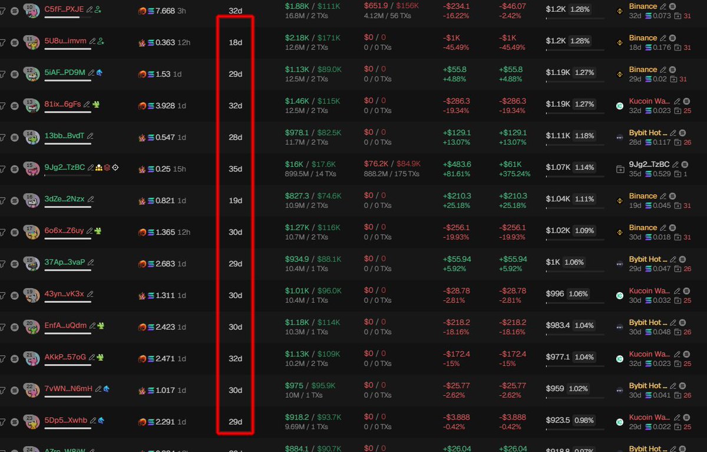
Task: Click the 2.471 SOL balance value
Action: 166,359
